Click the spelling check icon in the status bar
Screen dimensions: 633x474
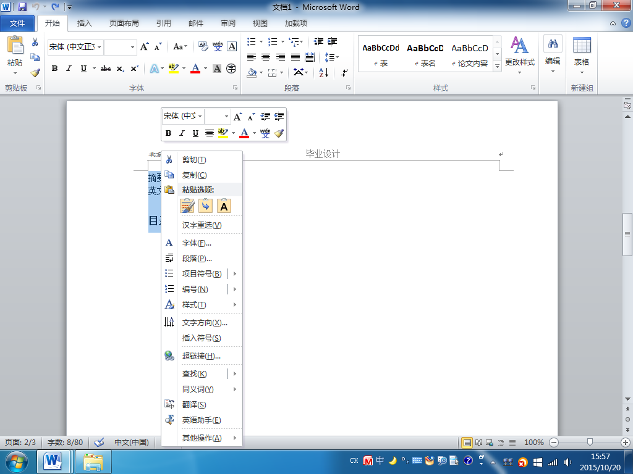click(x=99, y=442)
